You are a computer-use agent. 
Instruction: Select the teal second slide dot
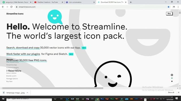click(172, 78)
